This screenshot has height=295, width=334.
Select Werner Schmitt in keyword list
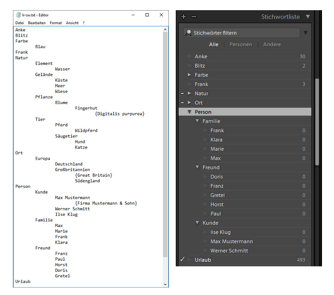point(245,251)
